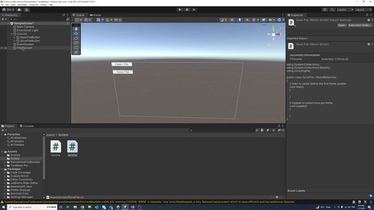The height and width of the screenshot is (210, 374).
Task: Toggle FileBrowser picking hand icon in Hierarchy
Action: 5,48
